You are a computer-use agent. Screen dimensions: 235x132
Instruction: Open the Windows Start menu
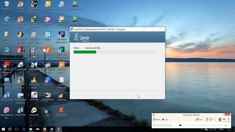[x=3, y=129]
